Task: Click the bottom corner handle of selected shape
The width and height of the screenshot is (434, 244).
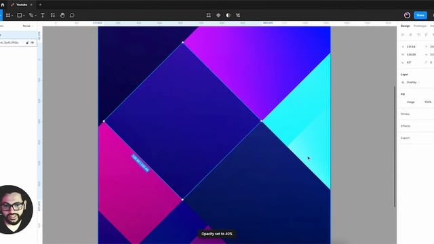Action: pyautogui.click(x=182, y=199)
